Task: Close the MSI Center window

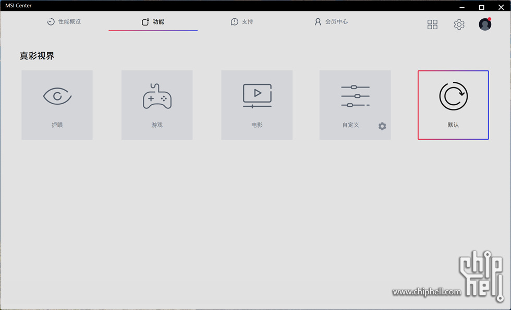Action: (x=501, y=7)
